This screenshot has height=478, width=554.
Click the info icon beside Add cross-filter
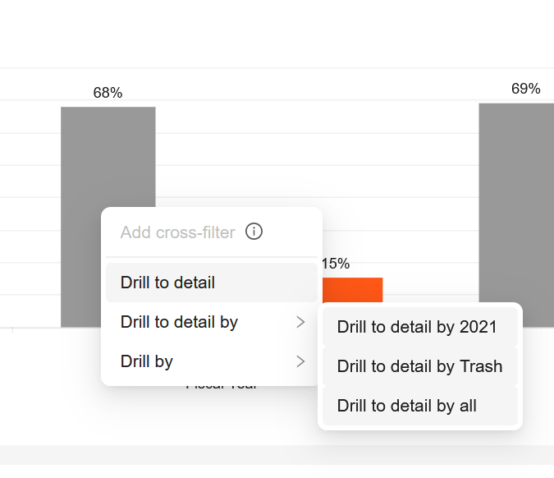pos(254,232)
